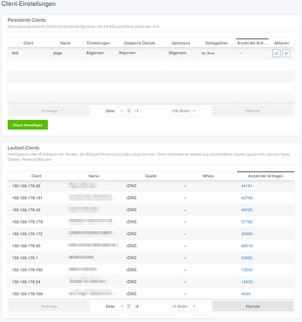Screen dimensions: 302x322
Task: Sort persistent clients by 'Client' column
Action: pos(28,43)
